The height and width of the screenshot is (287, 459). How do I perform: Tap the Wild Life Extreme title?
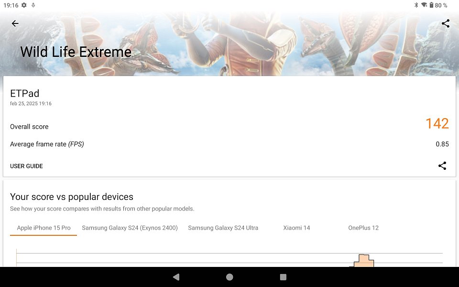(76, 52)
